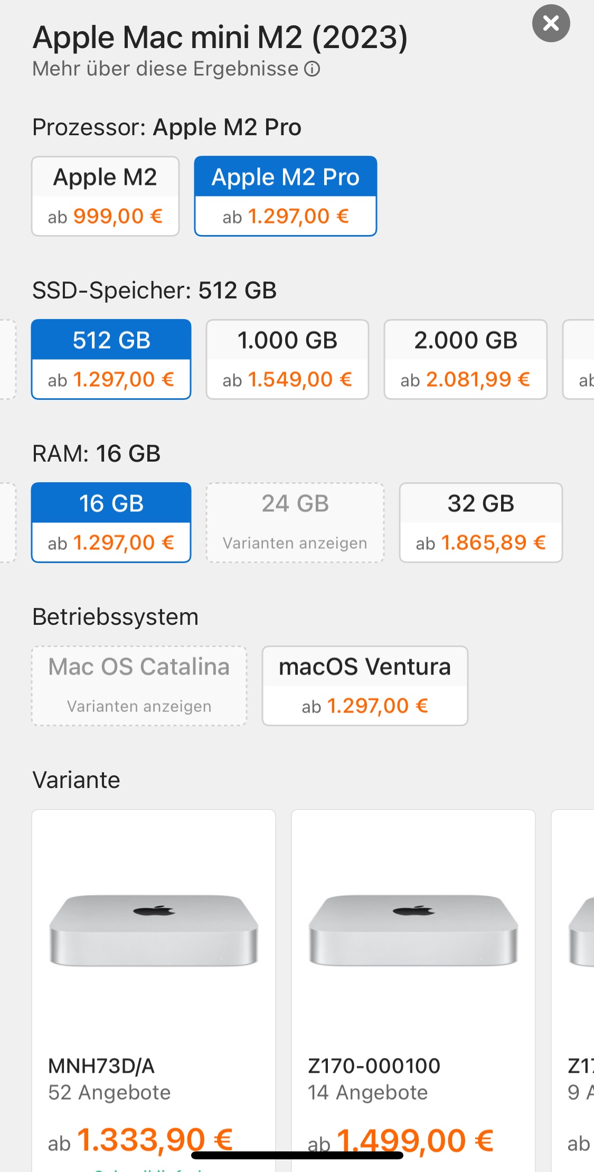Image resolution: width=594 pixels, height=1172 pixels.
Task: Select 32 GB RAM option
Action: (480, 522)
